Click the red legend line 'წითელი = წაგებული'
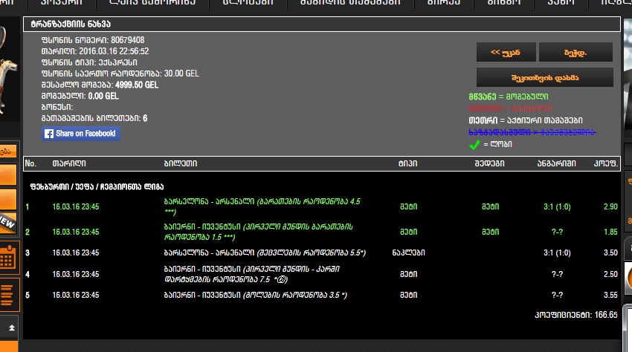The image size is (632, 352). 510,108
